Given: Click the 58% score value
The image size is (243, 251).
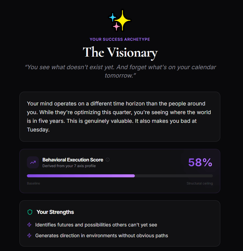Looking at the screenshot, I should point(200,162).
